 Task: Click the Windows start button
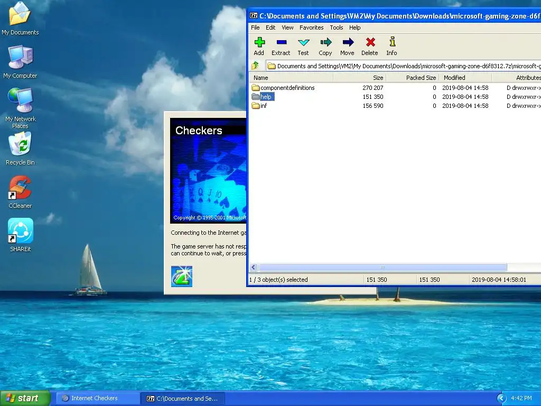click(25, 399)
